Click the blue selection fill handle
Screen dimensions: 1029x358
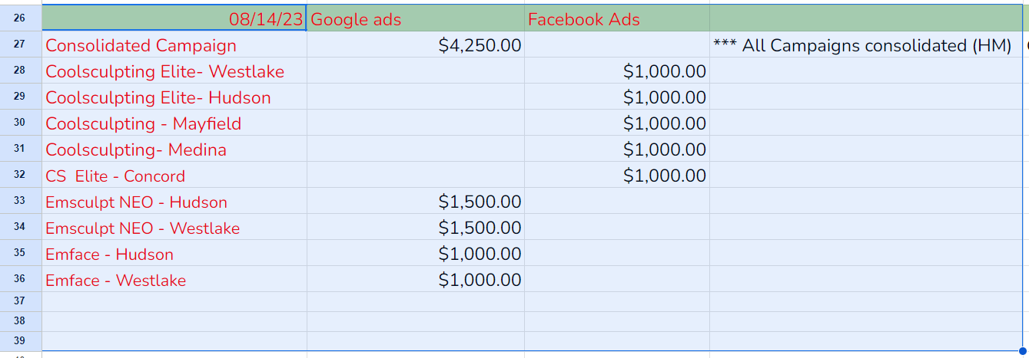pos(1022,351)
